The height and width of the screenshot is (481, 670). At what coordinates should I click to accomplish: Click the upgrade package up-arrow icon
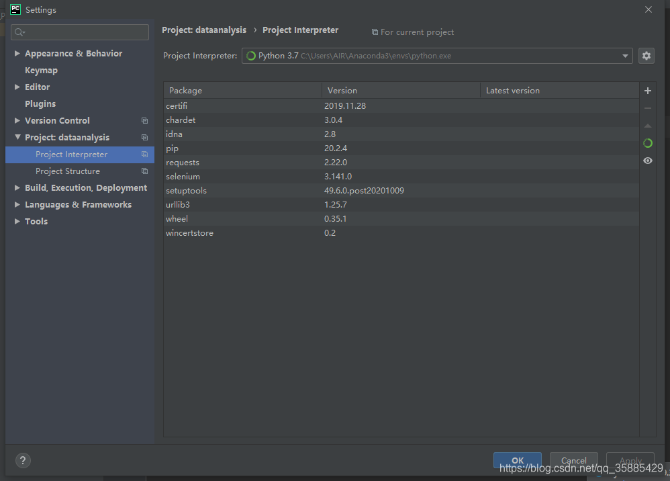coord(648,126)
